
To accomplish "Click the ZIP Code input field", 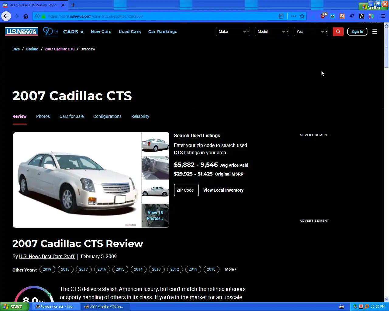I will point(186,190).
